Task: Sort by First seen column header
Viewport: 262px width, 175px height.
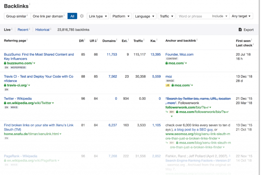Action: pos(243,41)
